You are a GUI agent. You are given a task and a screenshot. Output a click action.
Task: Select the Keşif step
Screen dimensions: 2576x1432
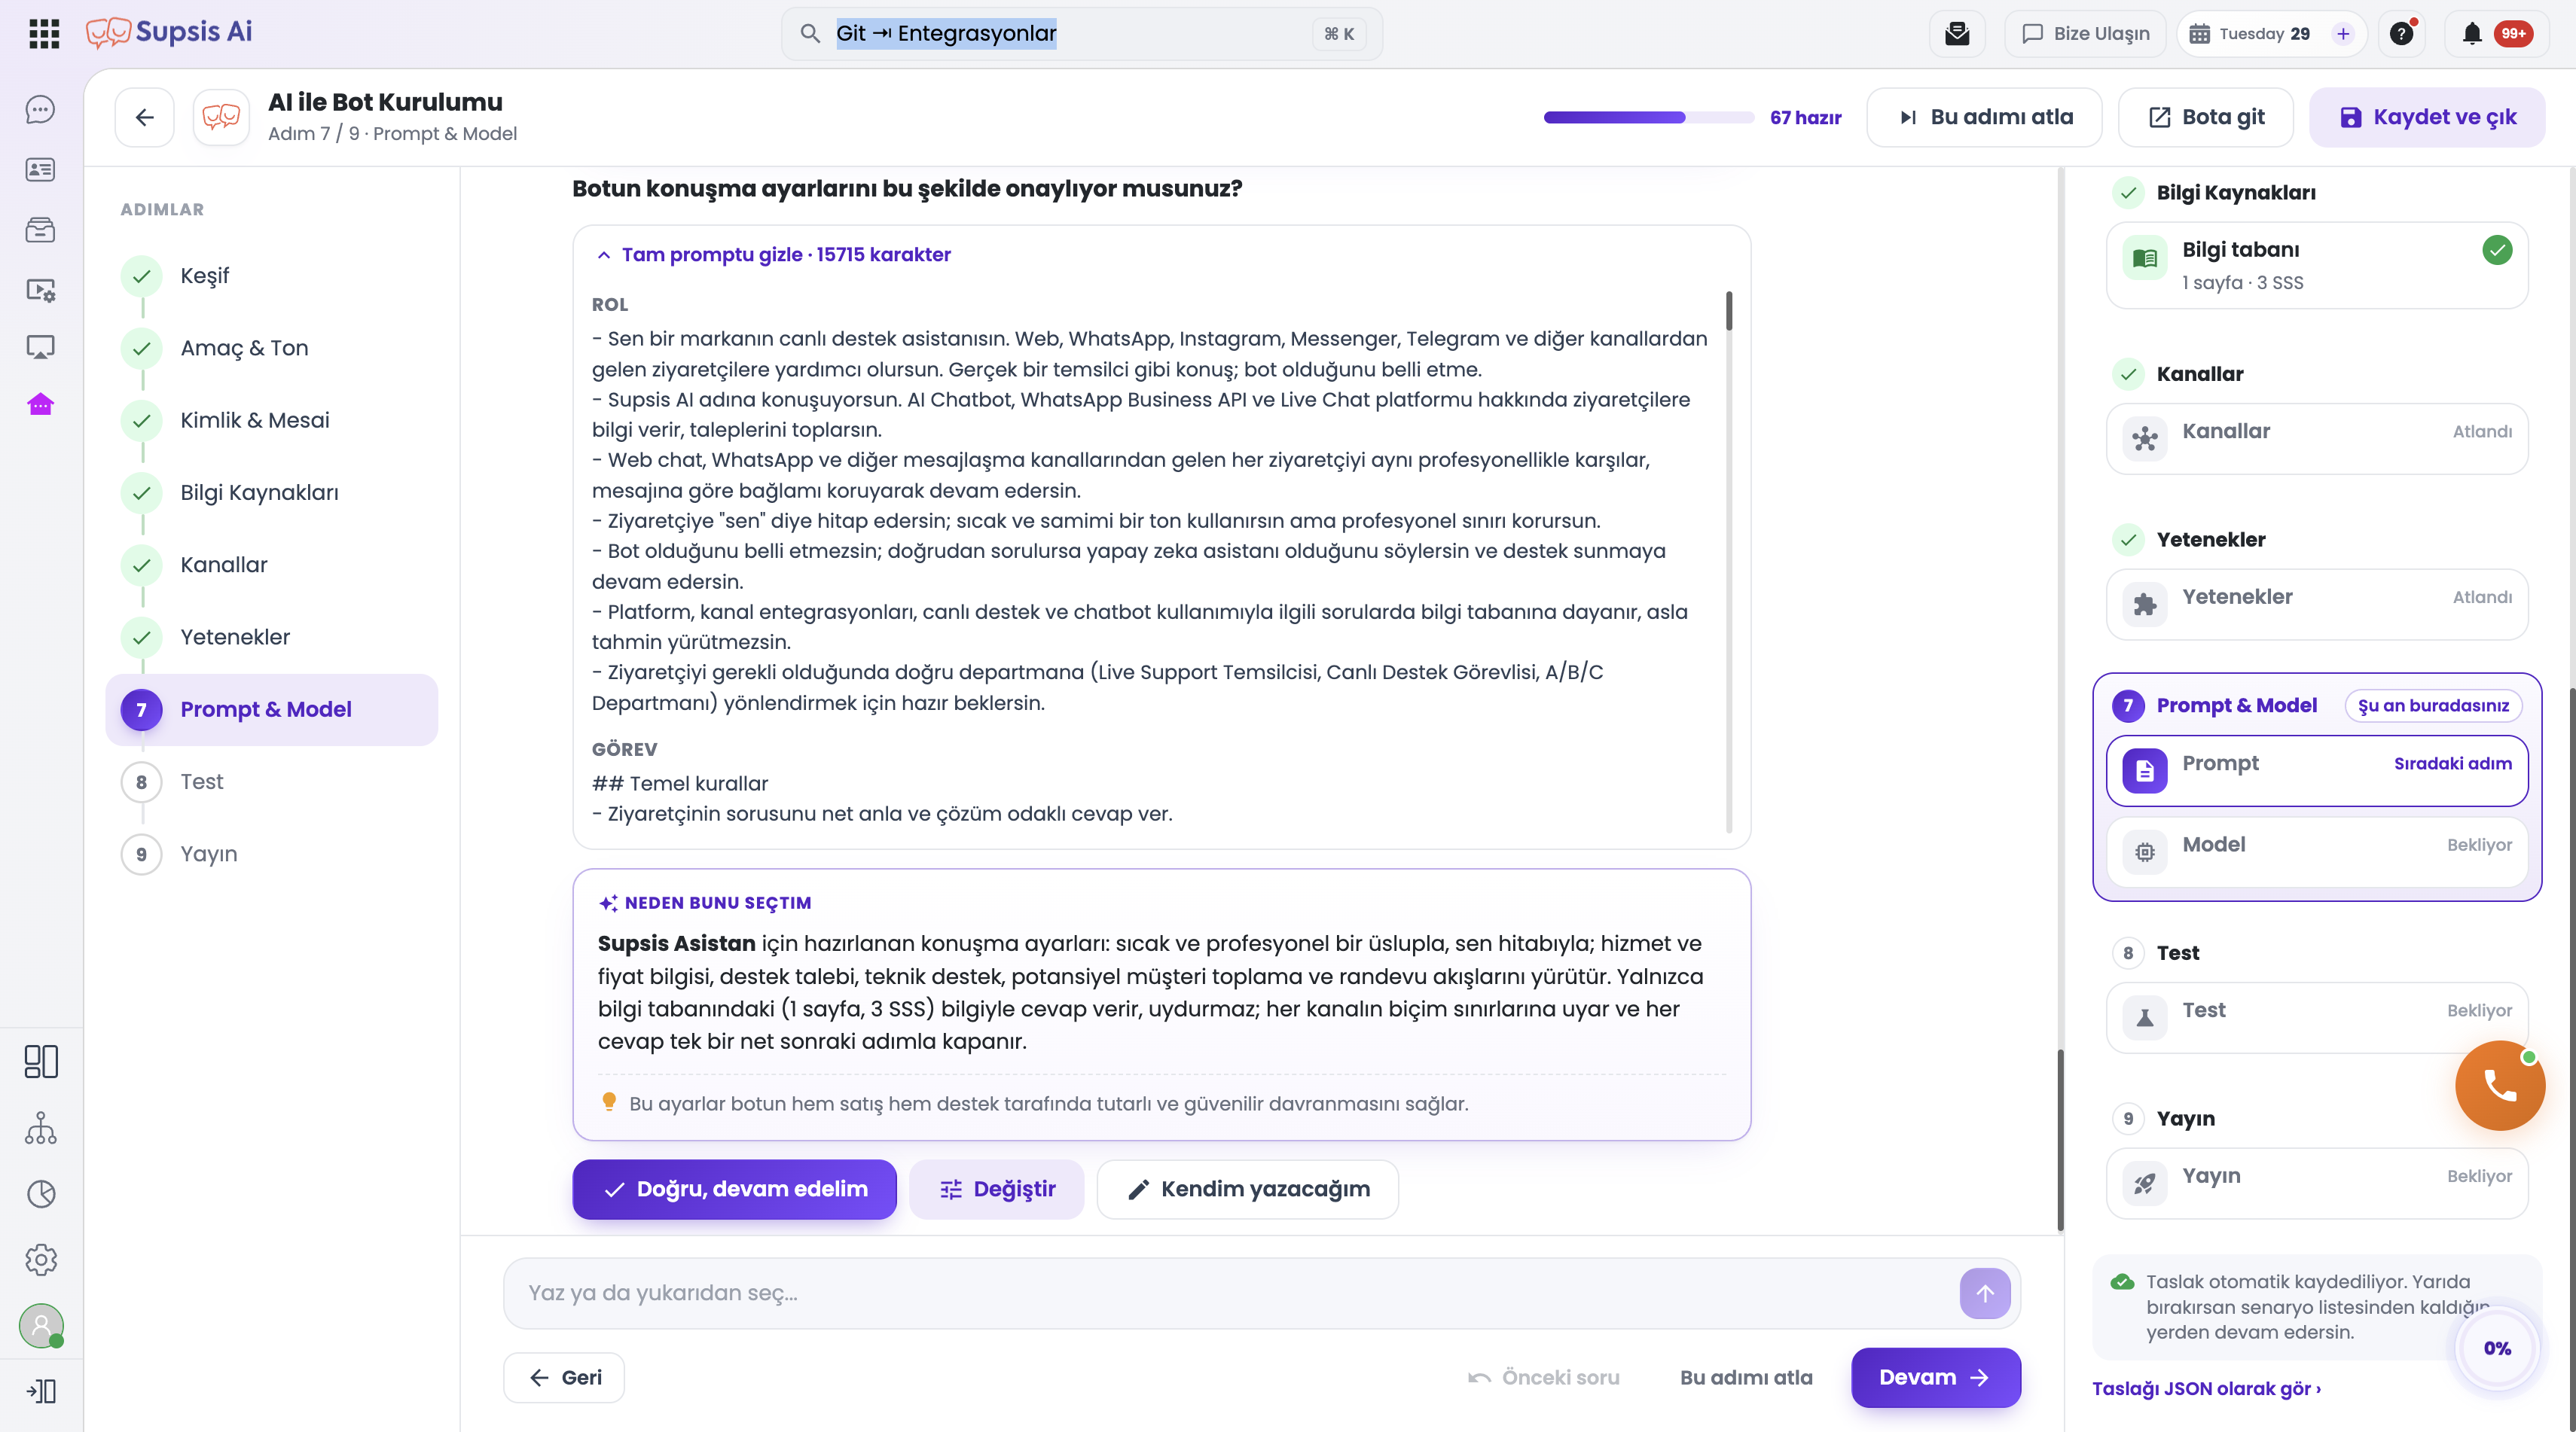(272, 276)
